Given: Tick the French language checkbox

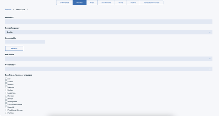Looking at the screenshot, I should coord(6,84).
